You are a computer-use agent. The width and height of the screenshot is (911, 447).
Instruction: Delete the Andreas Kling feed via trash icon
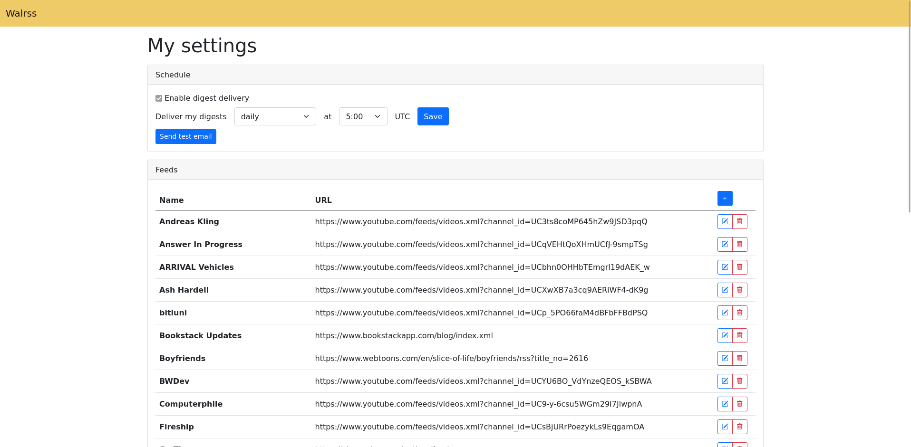(740, 221)
